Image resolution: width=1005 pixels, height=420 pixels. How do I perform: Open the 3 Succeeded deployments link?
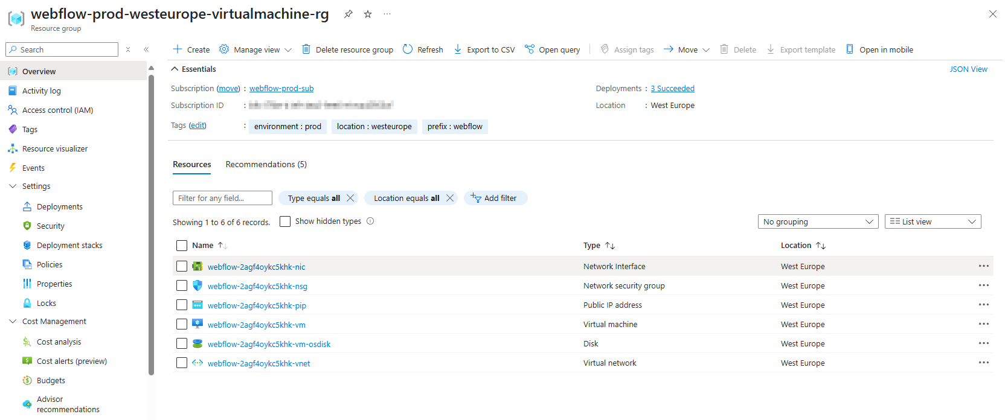673,89
